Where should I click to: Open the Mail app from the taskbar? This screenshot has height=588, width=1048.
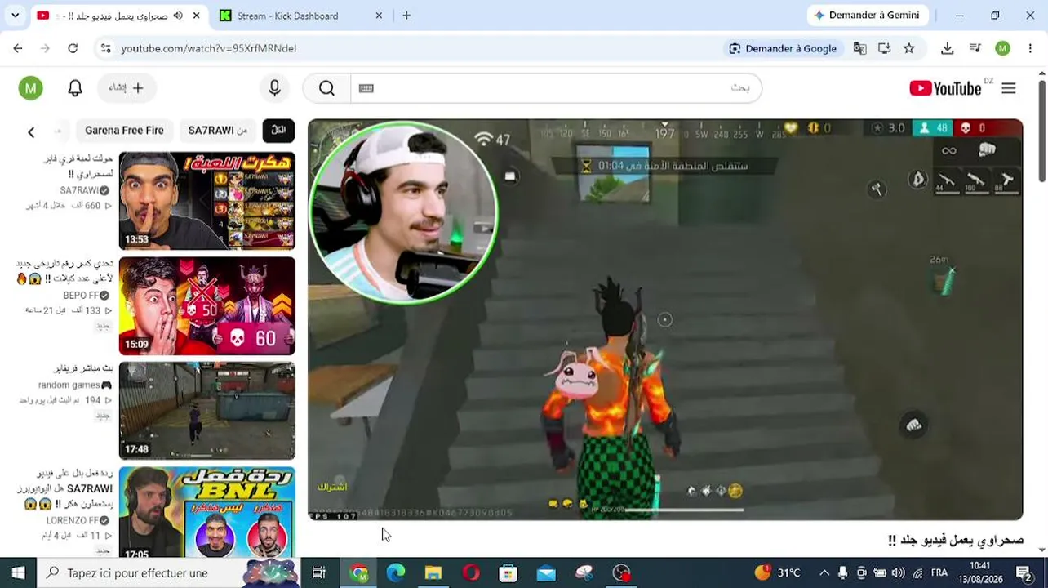point(546,572)
